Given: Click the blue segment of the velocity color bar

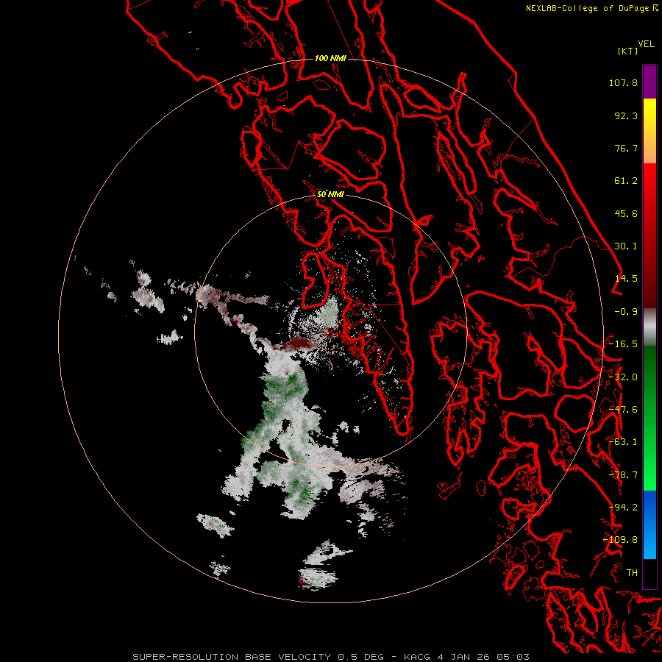Looking at the screenshot, I should (649, 524).
